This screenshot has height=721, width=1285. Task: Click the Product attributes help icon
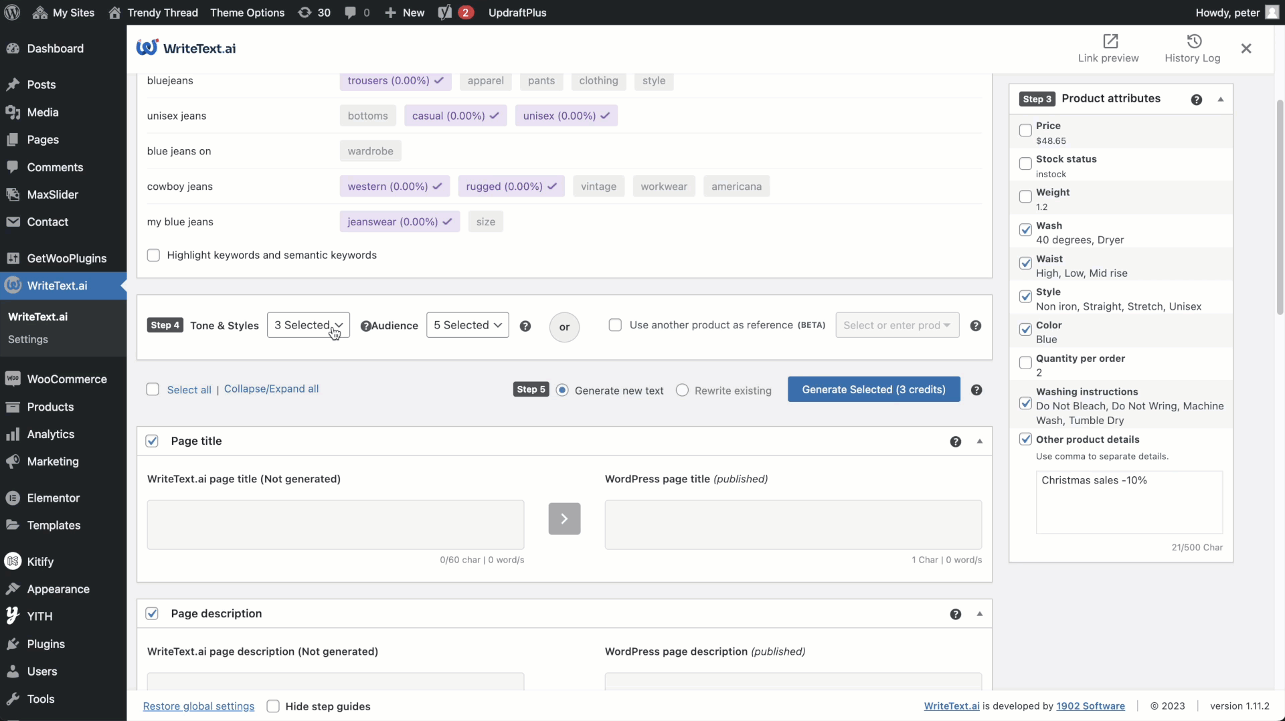[1197, 100]
